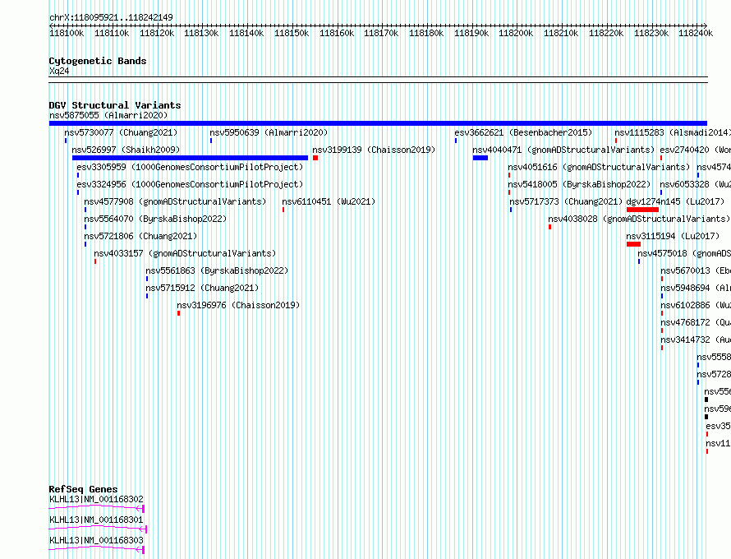Open esv3305959 1000Genomes variant
731x559 pixels.
tap(190, 167)
